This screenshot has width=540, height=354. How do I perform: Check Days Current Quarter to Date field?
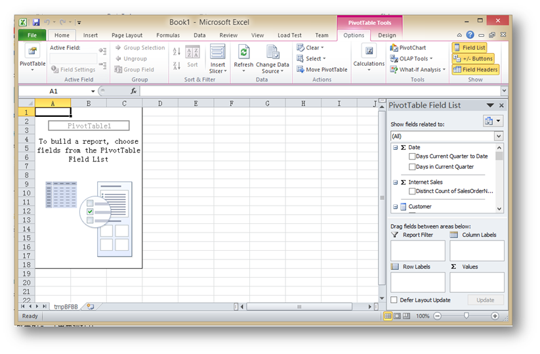(x=412, y=156)
